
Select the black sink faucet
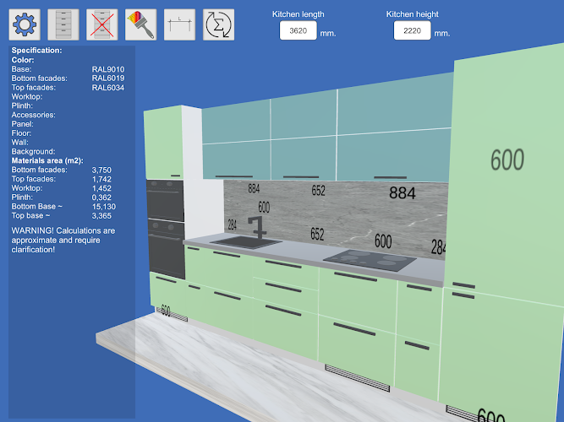click(x=257, y=226)
